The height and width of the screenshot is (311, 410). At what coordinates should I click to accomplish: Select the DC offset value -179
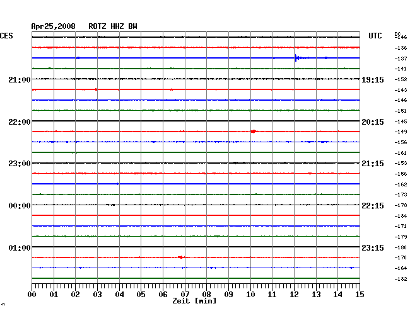click(401, 237)
